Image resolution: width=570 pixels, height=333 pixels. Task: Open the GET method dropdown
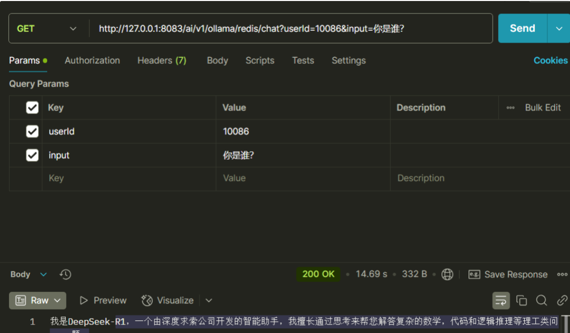pos(47,28)
